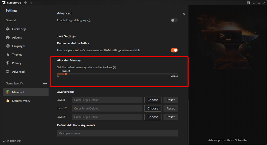Click the CurseForge gear icon
Viewport: 267px width, 145px height.
click(x=8, y=29)
